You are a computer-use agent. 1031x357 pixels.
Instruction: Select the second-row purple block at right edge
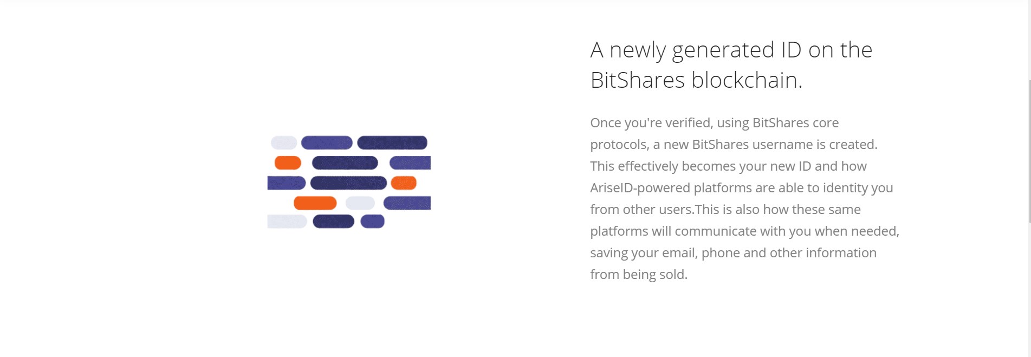click(410, 163)
